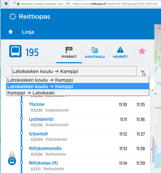Click the 11:14 departure at Niittykumpu
This screenshot has width=161, height=173.
pyautogui.click(x=123, y=163)
